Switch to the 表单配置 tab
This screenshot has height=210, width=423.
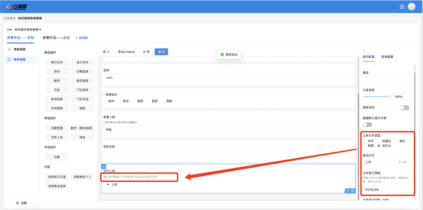[387, 57]
